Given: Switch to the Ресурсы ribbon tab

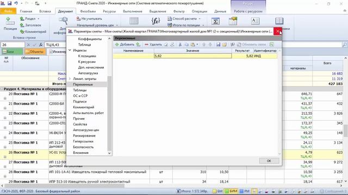Looking at the screenshot, I should [x=109, y=11].
